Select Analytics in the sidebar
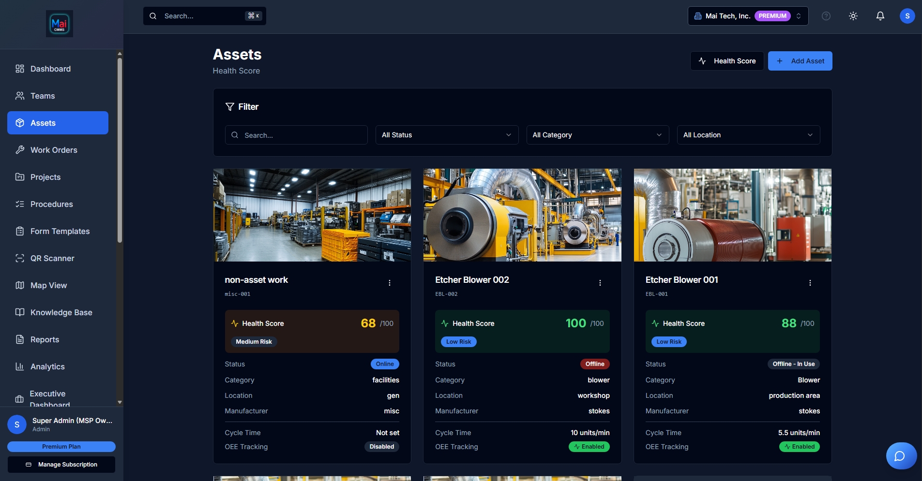Viewport: 922px width, 481px height. tap(47, 366)
